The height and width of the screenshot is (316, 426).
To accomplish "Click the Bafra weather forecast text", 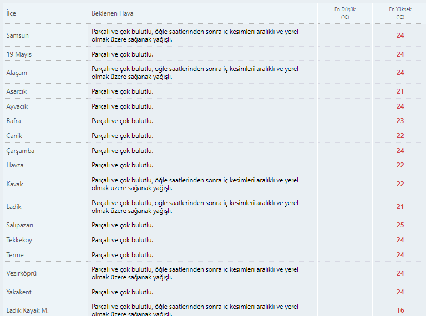I will point(122,121).
